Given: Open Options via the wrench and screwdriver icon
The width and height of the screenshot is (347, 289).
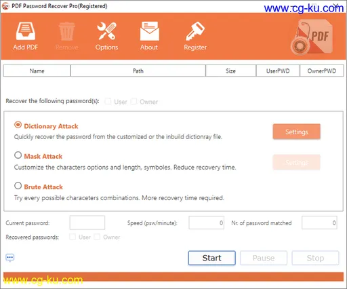Looking at the screenshot, I should tap(106, 31).
